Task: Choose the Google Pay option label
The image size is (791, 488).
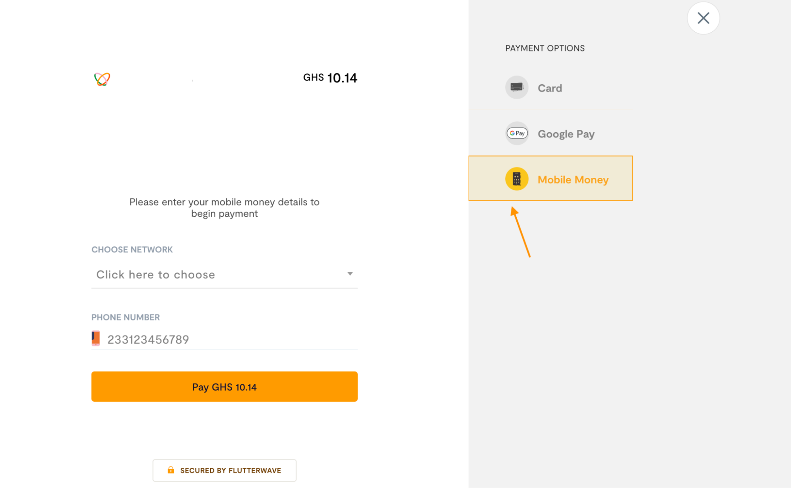Action: [566, 134]
